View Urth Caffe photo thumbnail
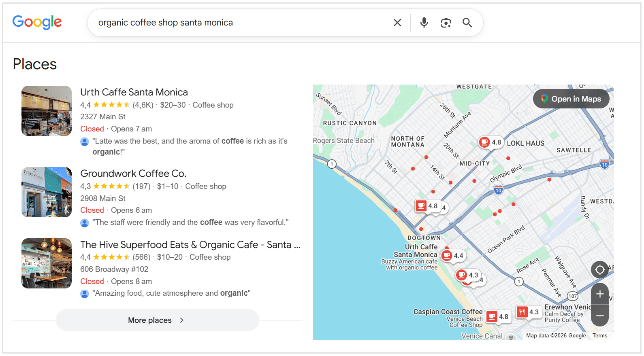644x356 pixels. click(x=47, y=111)
